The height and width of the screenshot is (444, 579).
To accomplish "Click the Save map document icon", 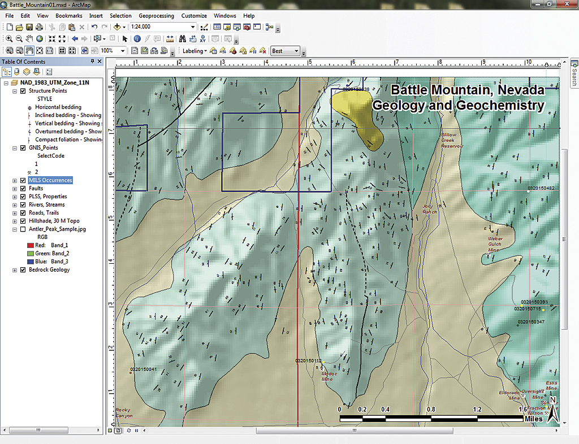I will point(29,27).
